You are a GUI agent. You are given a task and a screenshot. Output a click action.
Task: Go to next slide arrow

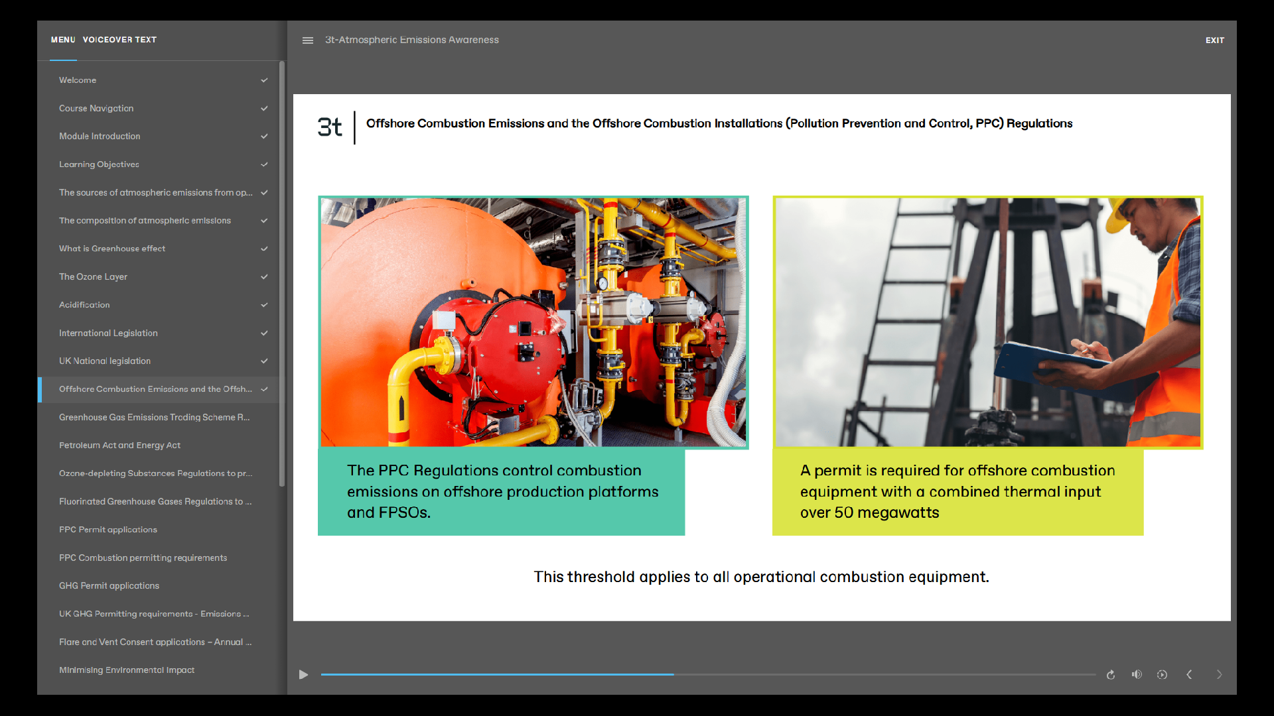tap(1219, 675)
